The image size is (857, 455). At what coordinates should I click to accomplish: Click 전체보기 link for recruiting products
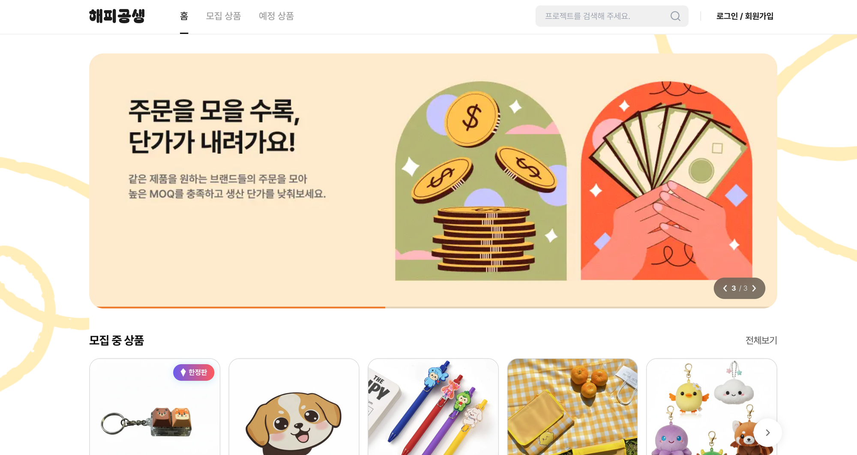pos(761,340)
